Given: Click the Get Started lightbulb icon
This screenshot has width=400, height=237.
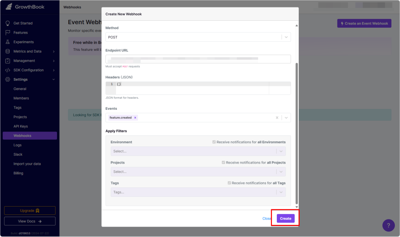Looking at the screenshot, I should [7, 23].
